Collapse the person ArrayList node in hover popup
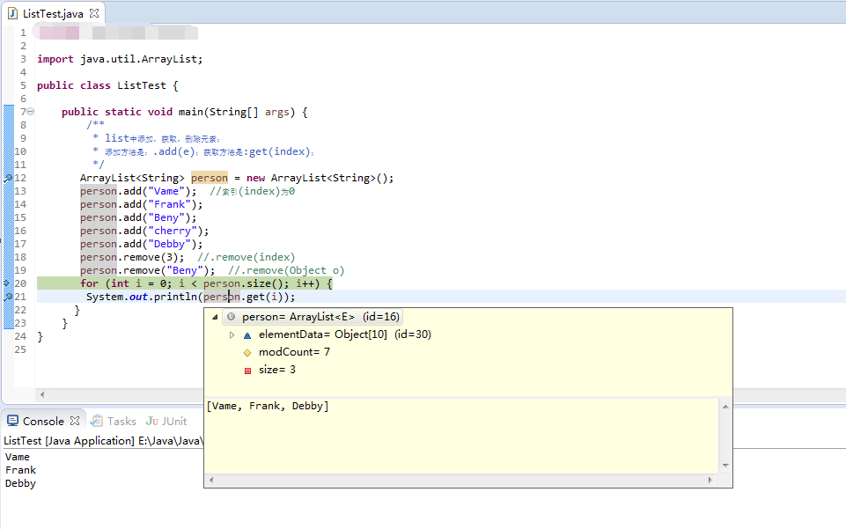This screenshot has height=529, width=846. click(x=215, y=317)
